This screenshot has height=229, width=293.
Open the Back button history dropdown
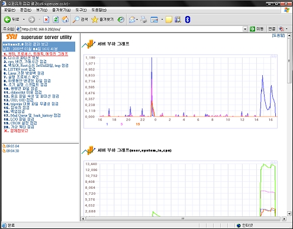point(24,20)
